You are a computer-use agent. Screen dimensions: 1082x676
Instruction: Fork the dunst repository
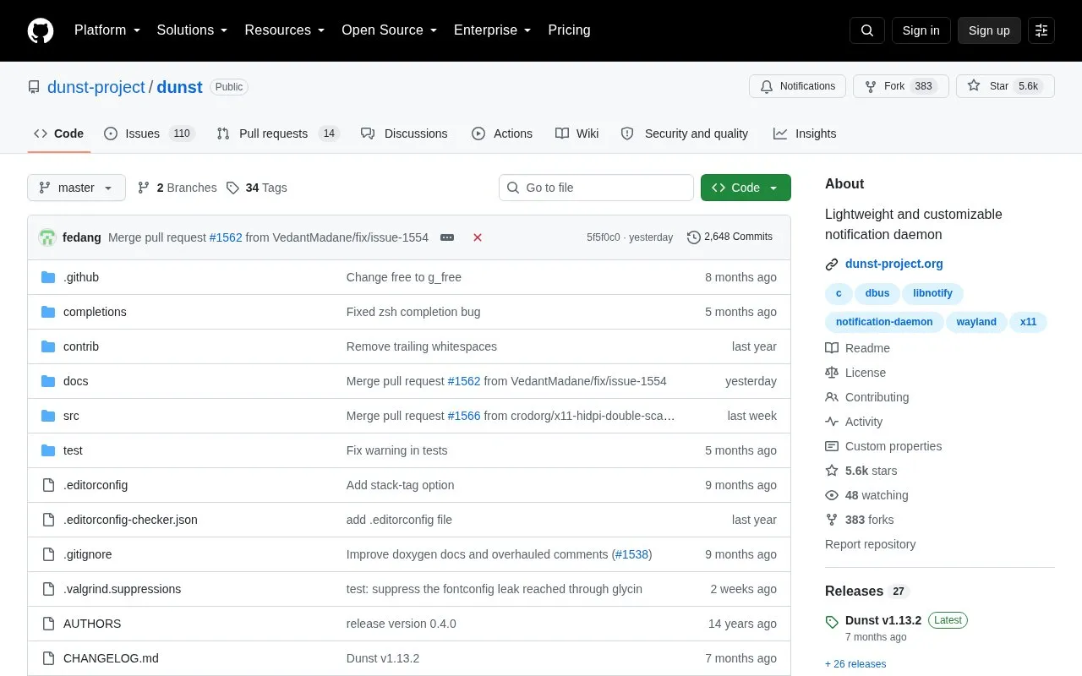(x=900, y=86)
